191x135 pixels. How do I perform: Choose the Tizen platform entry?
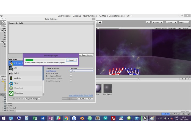[x=25, y=83]
